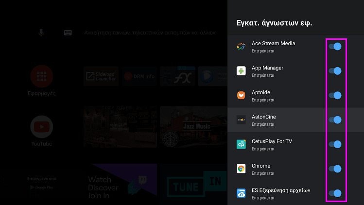Click the CetusPlay For TV icon
Image resolution: width=364 pixels, height=205 pixels.
[241, 144]
